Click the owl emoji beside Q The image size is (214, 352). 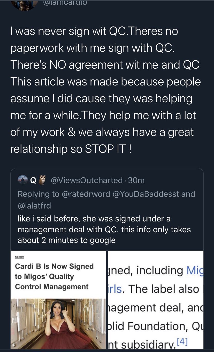[x=42, y=180]
